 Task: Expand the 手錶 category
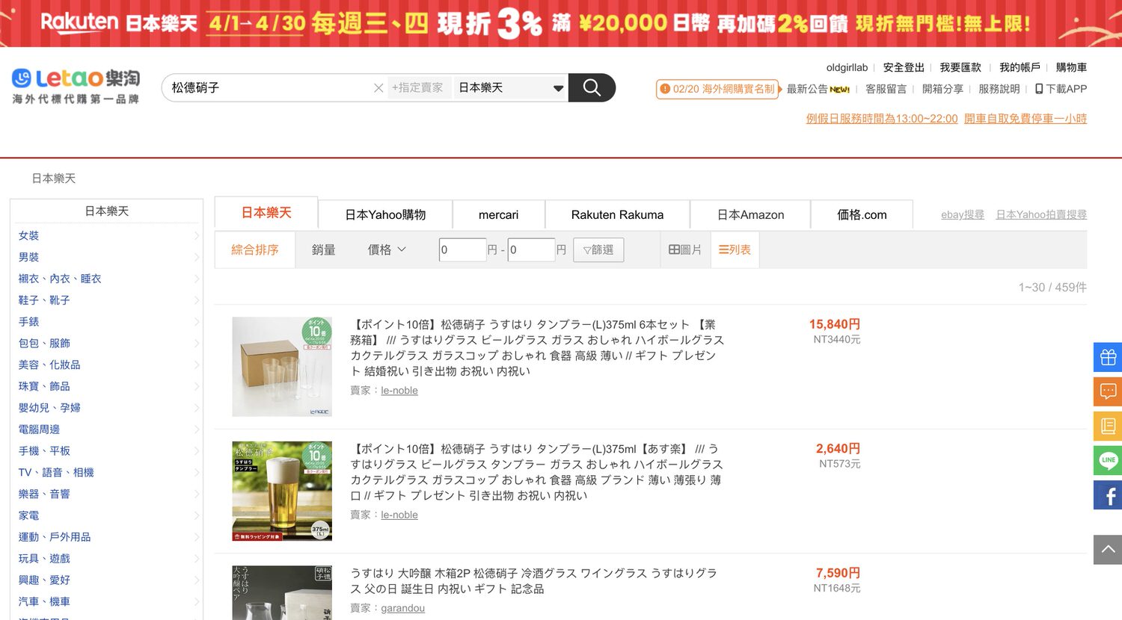pyautogui.click(x=107, y=322)
